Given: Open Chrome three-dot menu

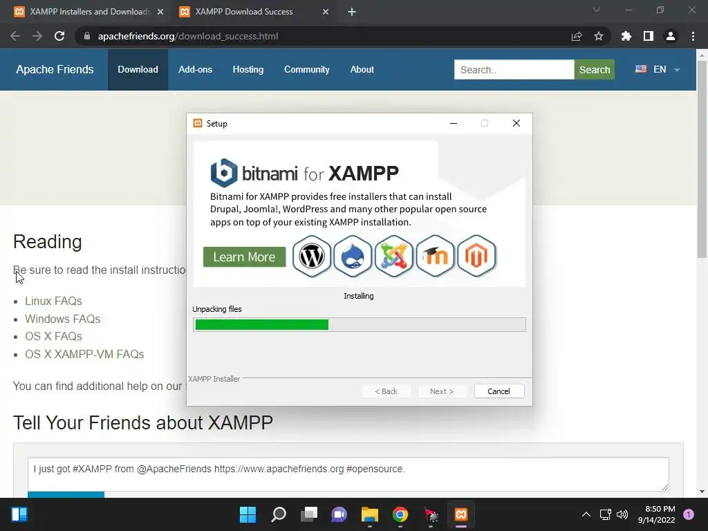Looking at the screenshot, I should point(693,36).
